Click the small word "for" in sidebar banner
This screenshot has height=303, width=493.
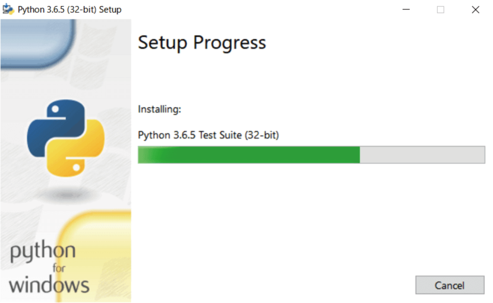pos(59,268)
